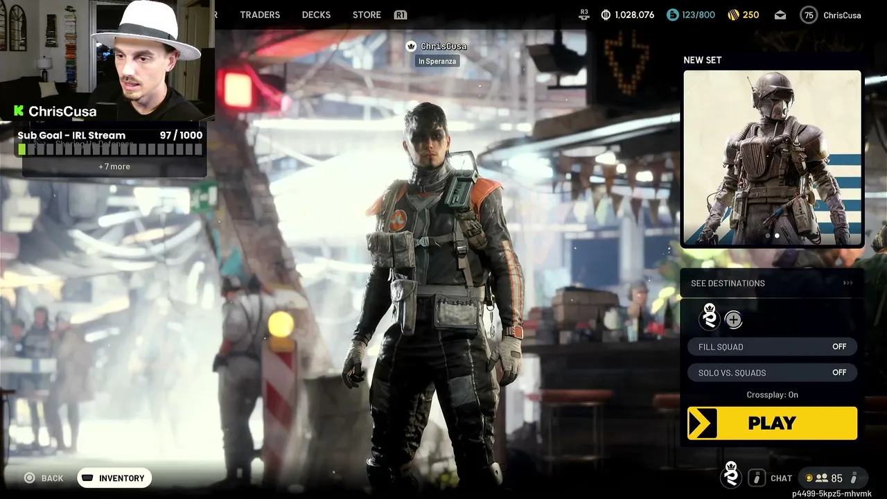Open the New Set promo thumbnail
This screenshot has width=887, height=499.
pos(772,158)
